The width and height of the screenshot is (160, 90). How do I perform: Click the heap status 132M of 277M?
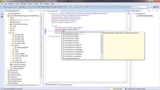(x=117, y=89)
